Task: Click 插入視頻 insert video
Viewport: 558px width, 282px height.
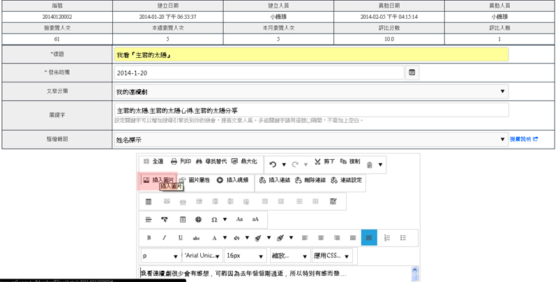Action: pos(233,180)
